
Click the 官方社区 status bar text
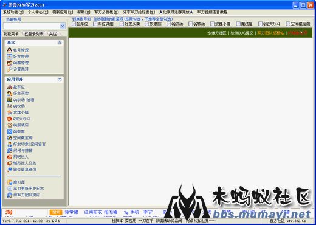tap(277, 221)
